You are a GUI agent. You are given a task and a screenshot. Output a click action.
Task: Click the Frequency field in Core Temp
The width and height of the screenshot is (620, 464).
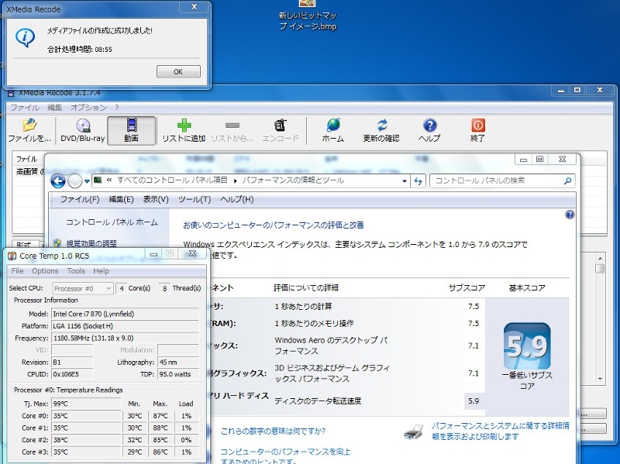coord(126,338)
